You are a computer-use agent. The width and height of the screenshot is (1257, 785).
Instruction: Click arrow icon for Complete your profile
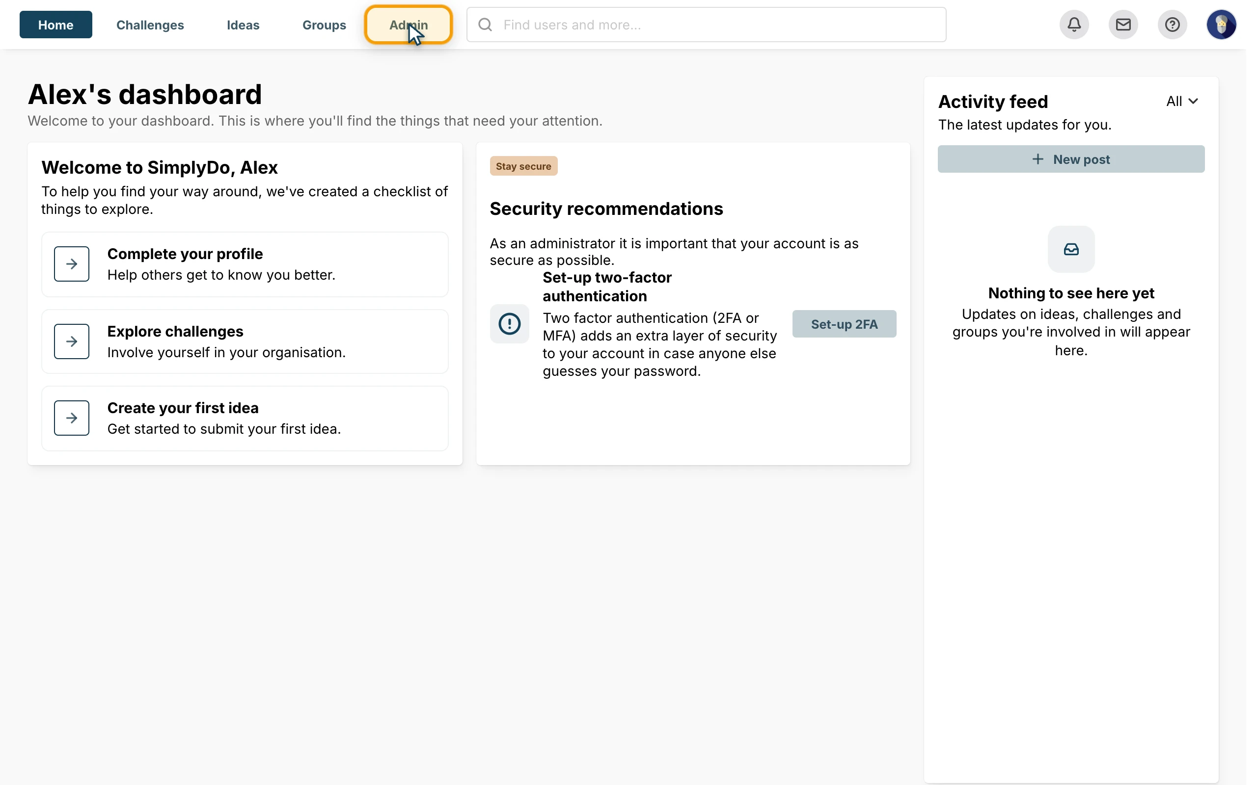click(x=72, y=264)
